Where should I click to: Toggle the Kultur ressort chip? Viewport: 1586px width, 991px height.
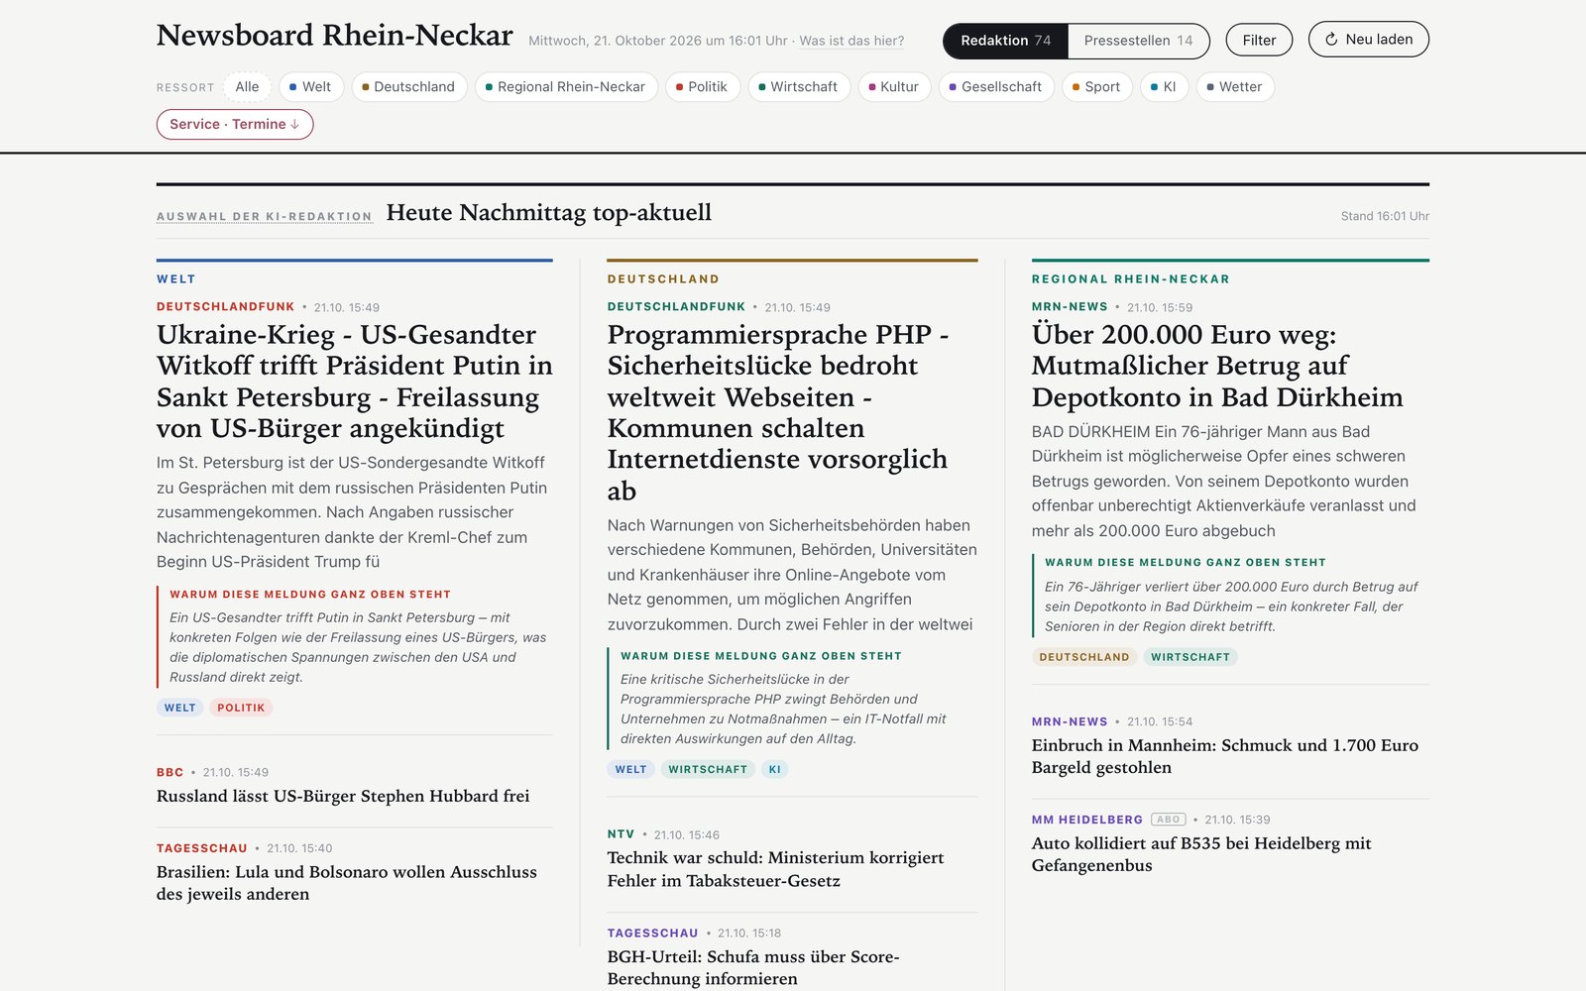(x=894, y=87)
